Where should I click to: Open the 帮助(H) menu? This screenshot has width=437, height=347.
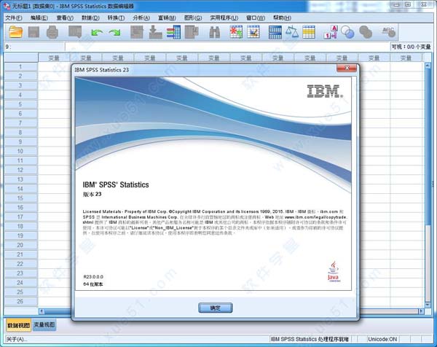[x=282, y=17]
